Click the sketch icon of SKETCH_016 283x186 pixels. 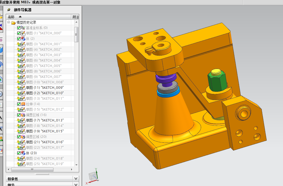click(23, 142)
